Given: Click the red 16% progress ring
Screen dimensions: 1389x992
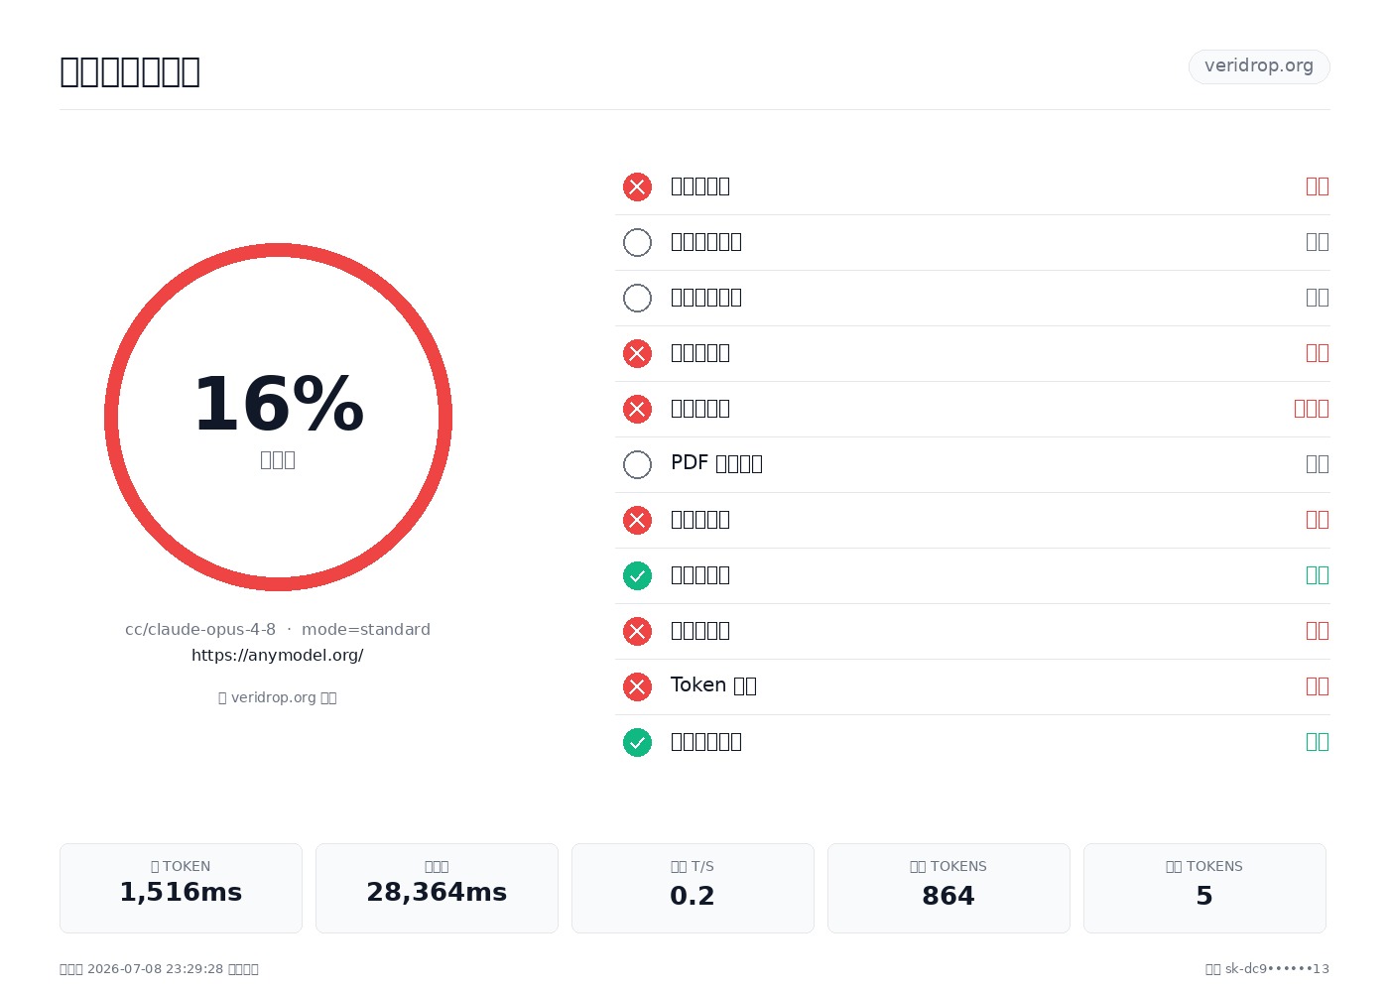Looking at the screenshot, I should point(278,417).
